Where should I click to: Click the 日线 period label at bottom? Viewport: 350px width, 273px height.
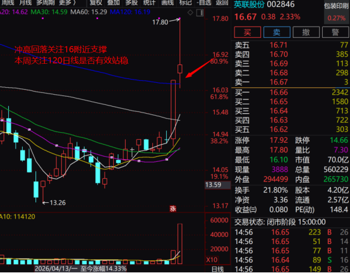click(217, 269)
